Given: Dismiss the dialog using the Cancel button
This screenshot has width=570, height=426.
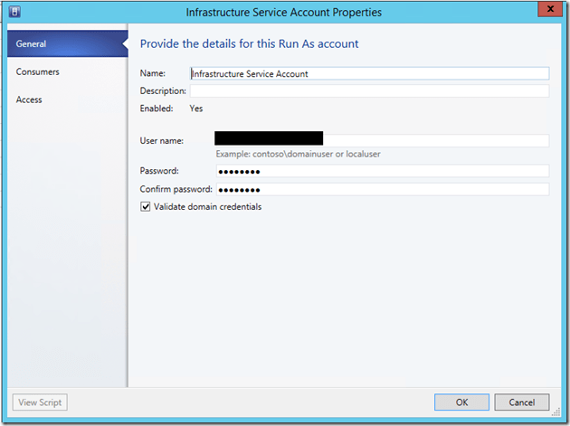Looking at the screenshot, I should (x=522, y=402).
